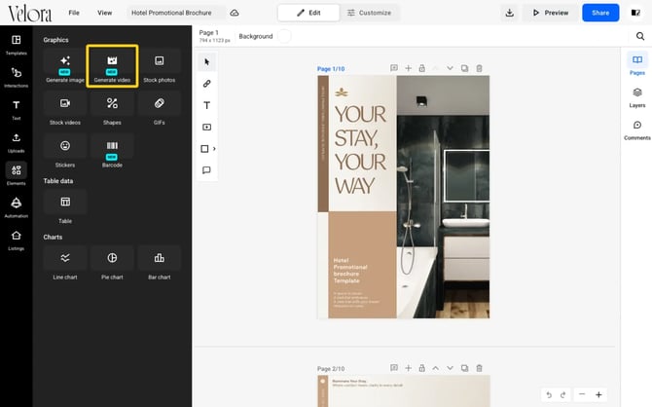Expand the shape tool options arrow

click(x=214, y=149)
